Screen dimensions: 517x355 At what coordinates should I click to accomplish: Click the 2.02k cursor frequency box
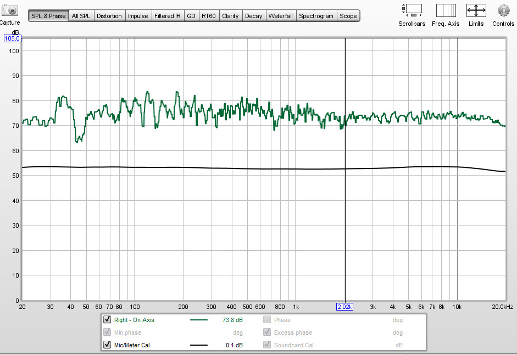[x=344, y=307]
